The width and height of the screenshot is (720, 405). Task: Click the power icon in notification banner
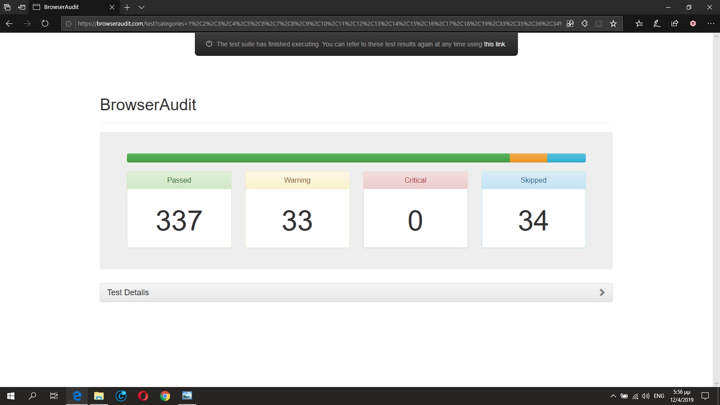point(209,44)
